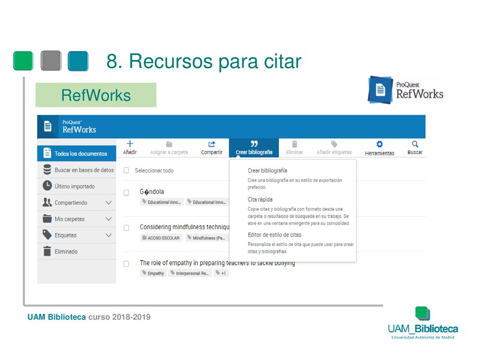Viewport: 480px width, 360px height.
Task: Click the RefWorks document logo in header
Action: (48, 126)
